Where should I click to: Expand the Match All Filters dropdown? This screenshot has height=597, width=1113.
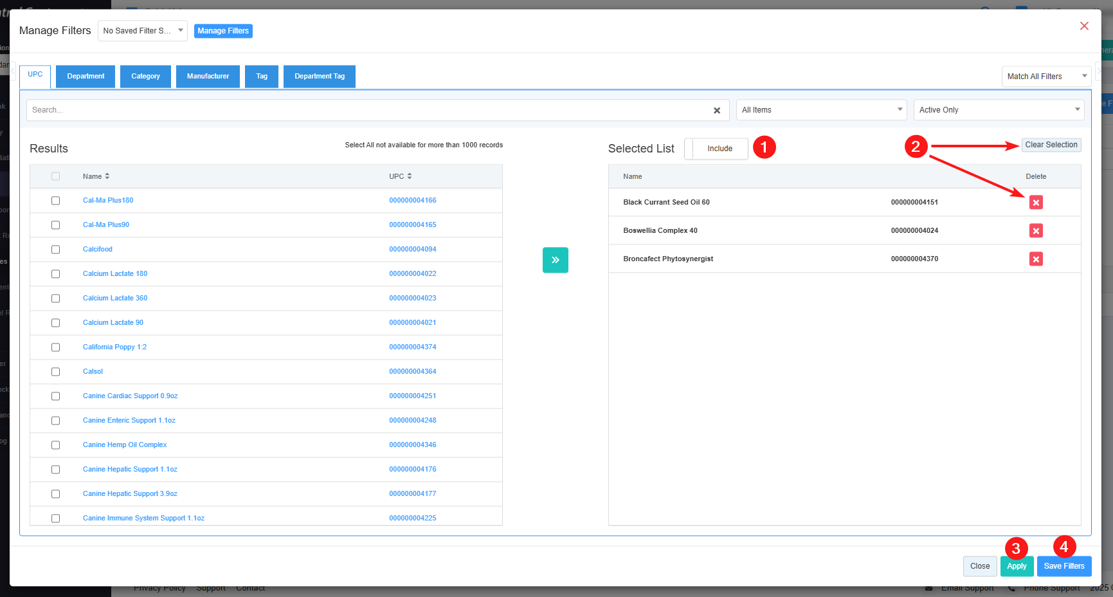tap(1046, 77)
